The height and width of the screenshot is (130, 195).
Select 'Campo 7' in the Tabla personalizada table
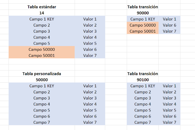tap(42, 122)
